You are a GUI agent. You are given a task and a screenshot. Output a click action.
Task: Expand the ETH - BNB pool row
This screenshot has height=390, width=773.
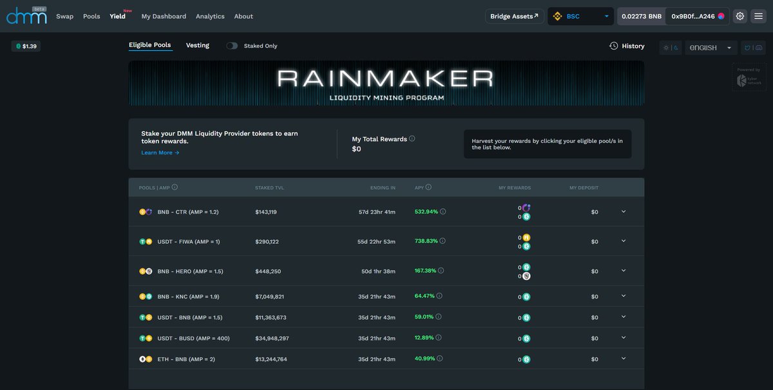623,358
